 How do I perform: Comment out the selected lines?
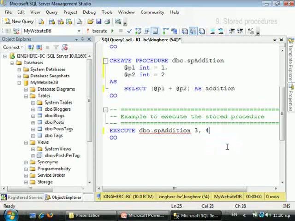pyautogui.click(x=212, y=31)
